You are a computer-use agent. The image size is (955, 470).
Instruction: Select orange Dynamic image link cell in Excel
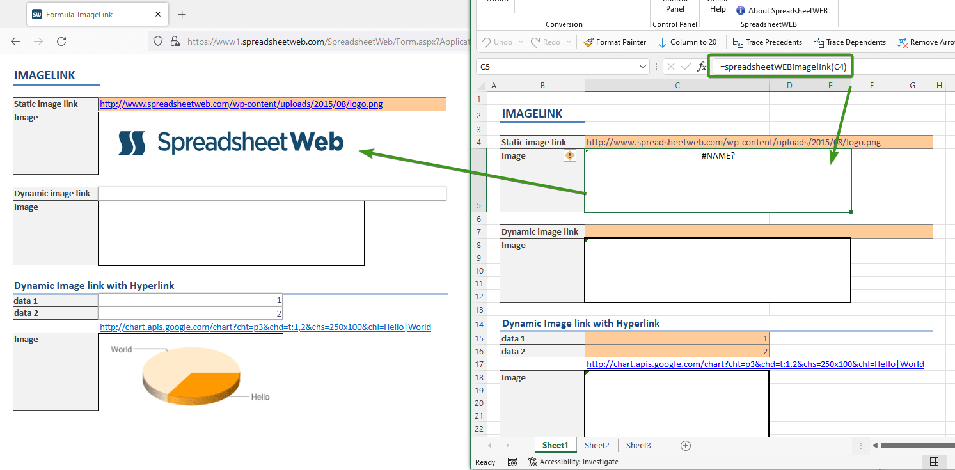[x=759, y=231]
